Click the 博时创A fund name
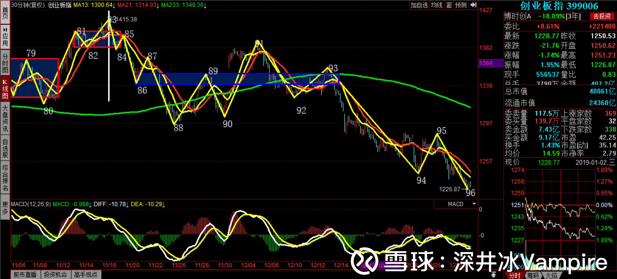617x279 pixels. coord(517,16)
